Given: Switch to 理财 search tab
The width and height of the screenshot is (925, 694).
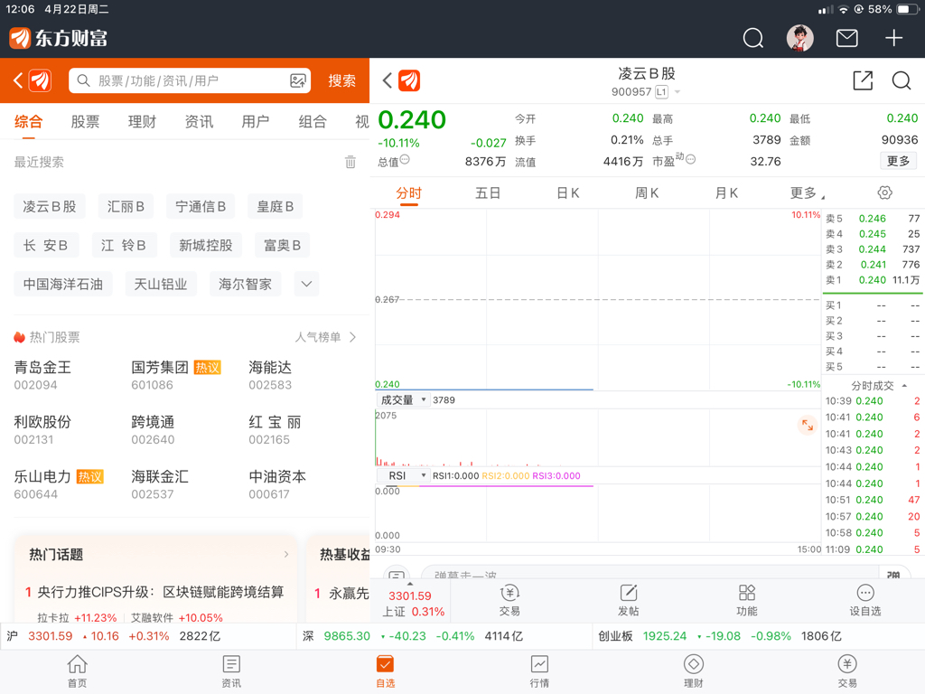Looking at the screenshot, I should (142, 122).
